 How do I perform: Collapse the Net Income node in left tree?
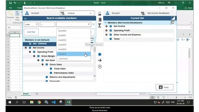26,48
